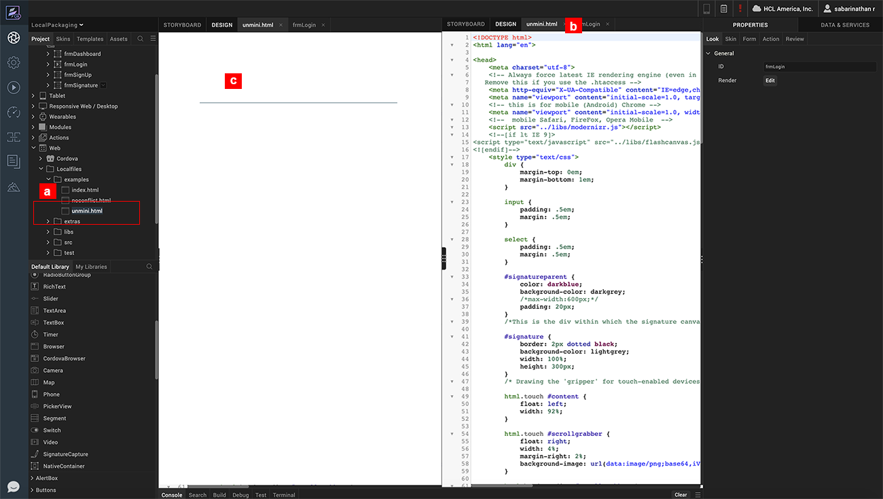This screenshot has height=499, width=883.
Task: Select the SignatureCapture widget in library
Action: coord(65,454)
